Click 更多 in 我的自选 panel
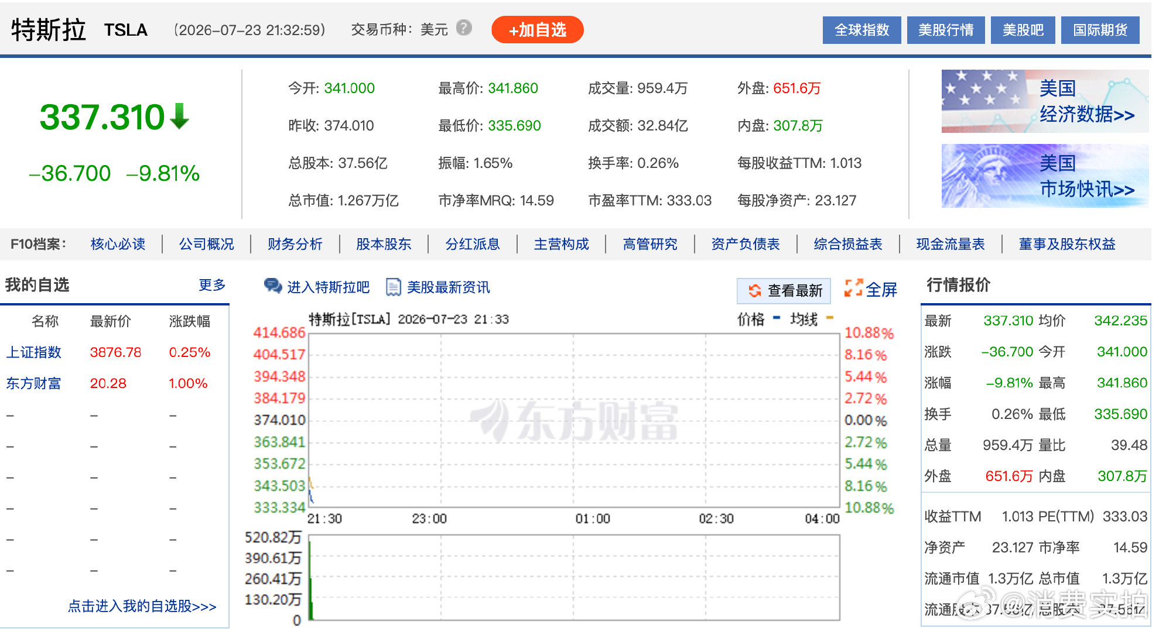Screen dimensions: 1159x632 (212, 285)
